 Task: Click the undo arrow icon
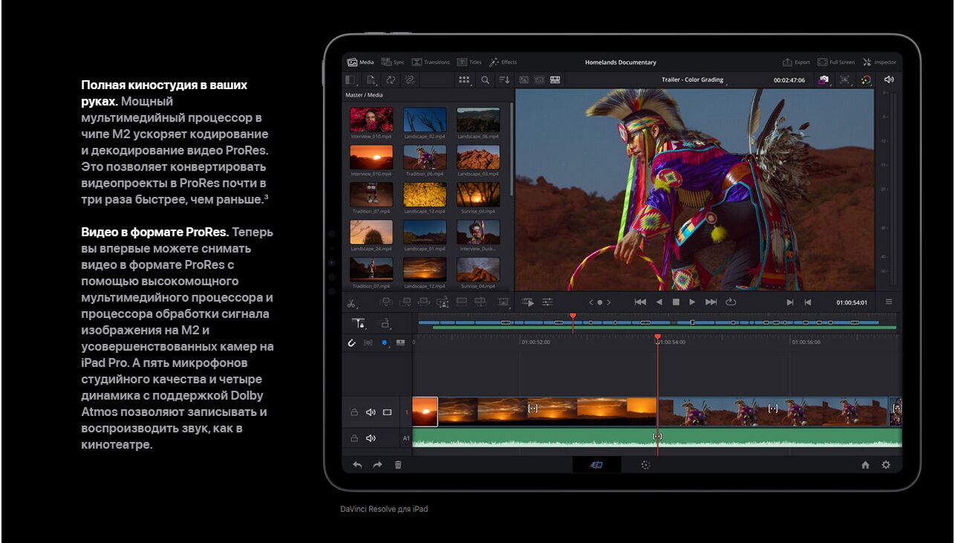(x=357, y=465)
